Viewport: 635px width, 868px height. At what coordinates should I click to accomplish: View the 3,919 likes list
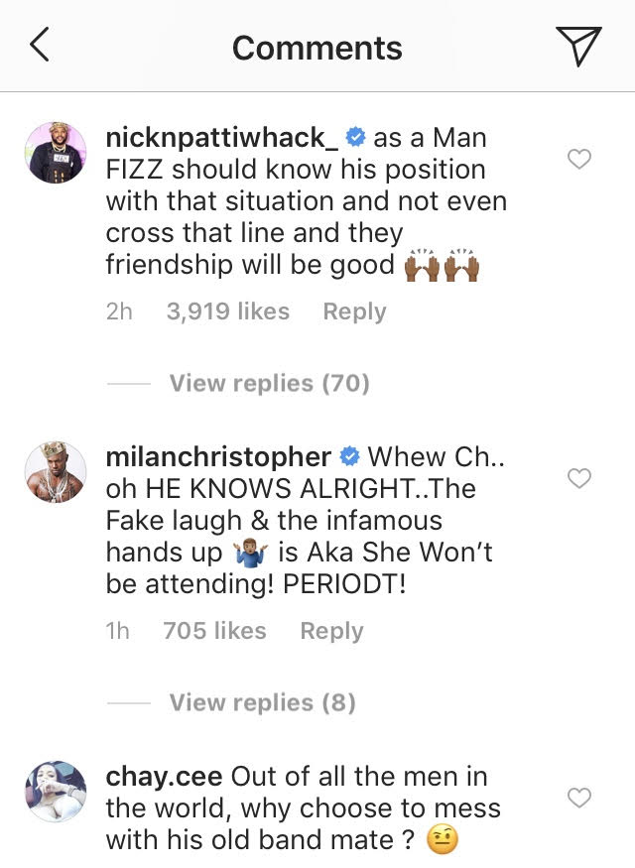228,311
